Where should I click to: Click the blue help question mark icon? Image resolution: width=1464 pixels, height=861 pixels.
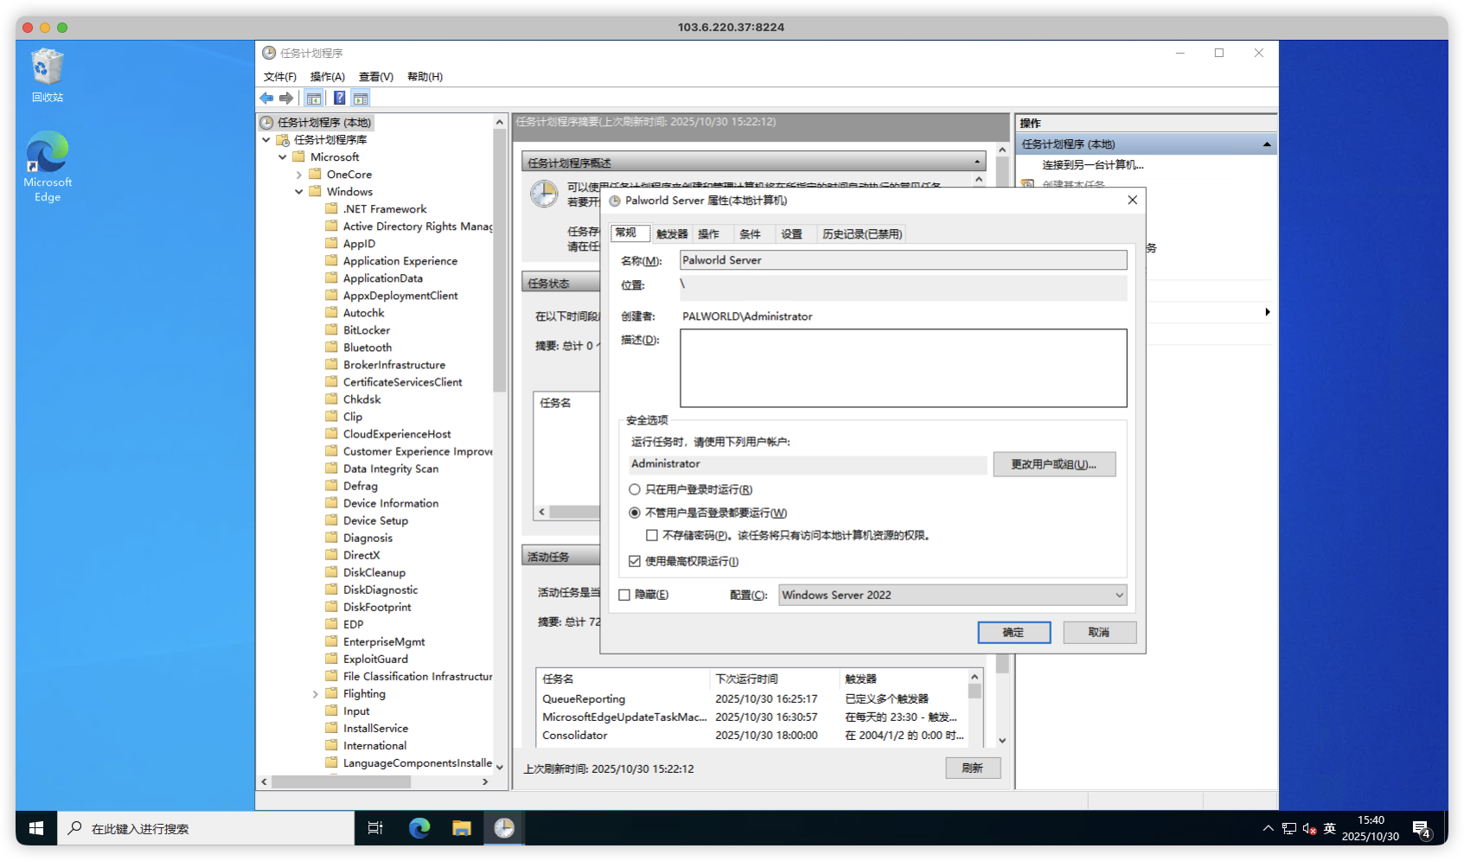coord(340,99)
